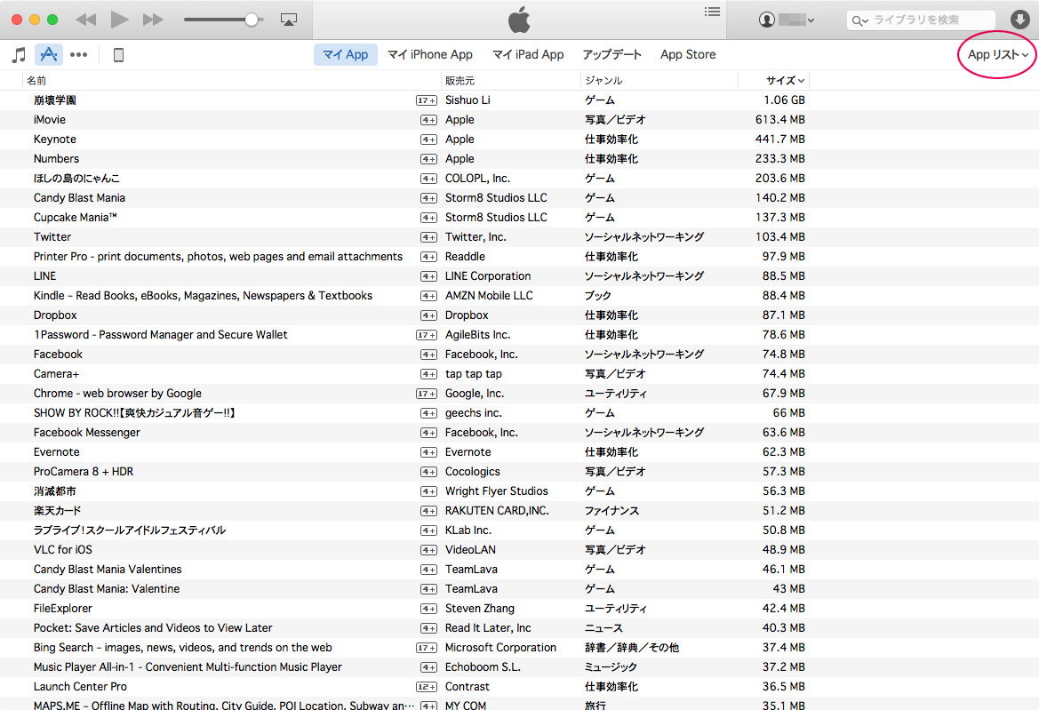Click the 1.06 GB size value
The image size is (1039, 710).
785,100
